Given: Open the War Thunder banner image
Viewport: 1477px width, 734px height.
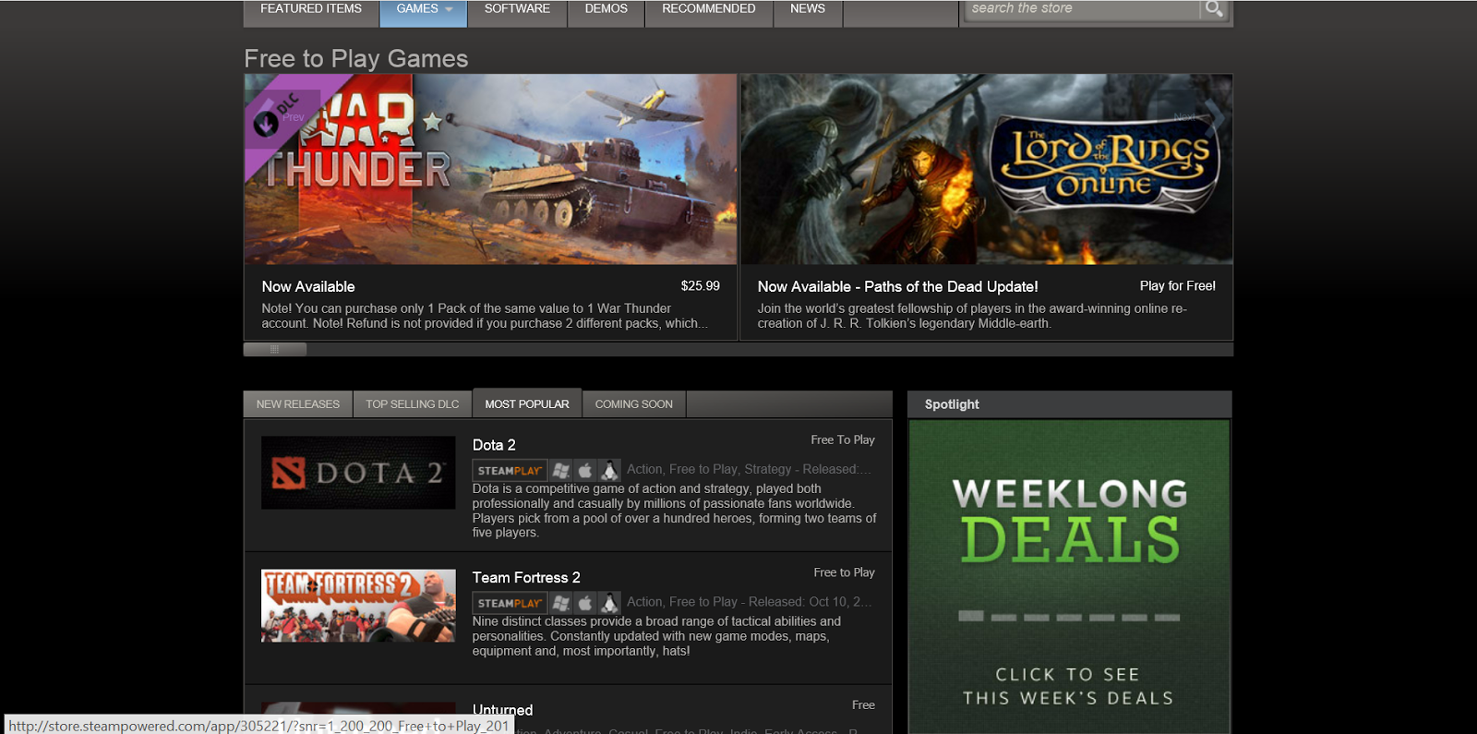Looking at the screenshot, I should [x=490, y=170].
